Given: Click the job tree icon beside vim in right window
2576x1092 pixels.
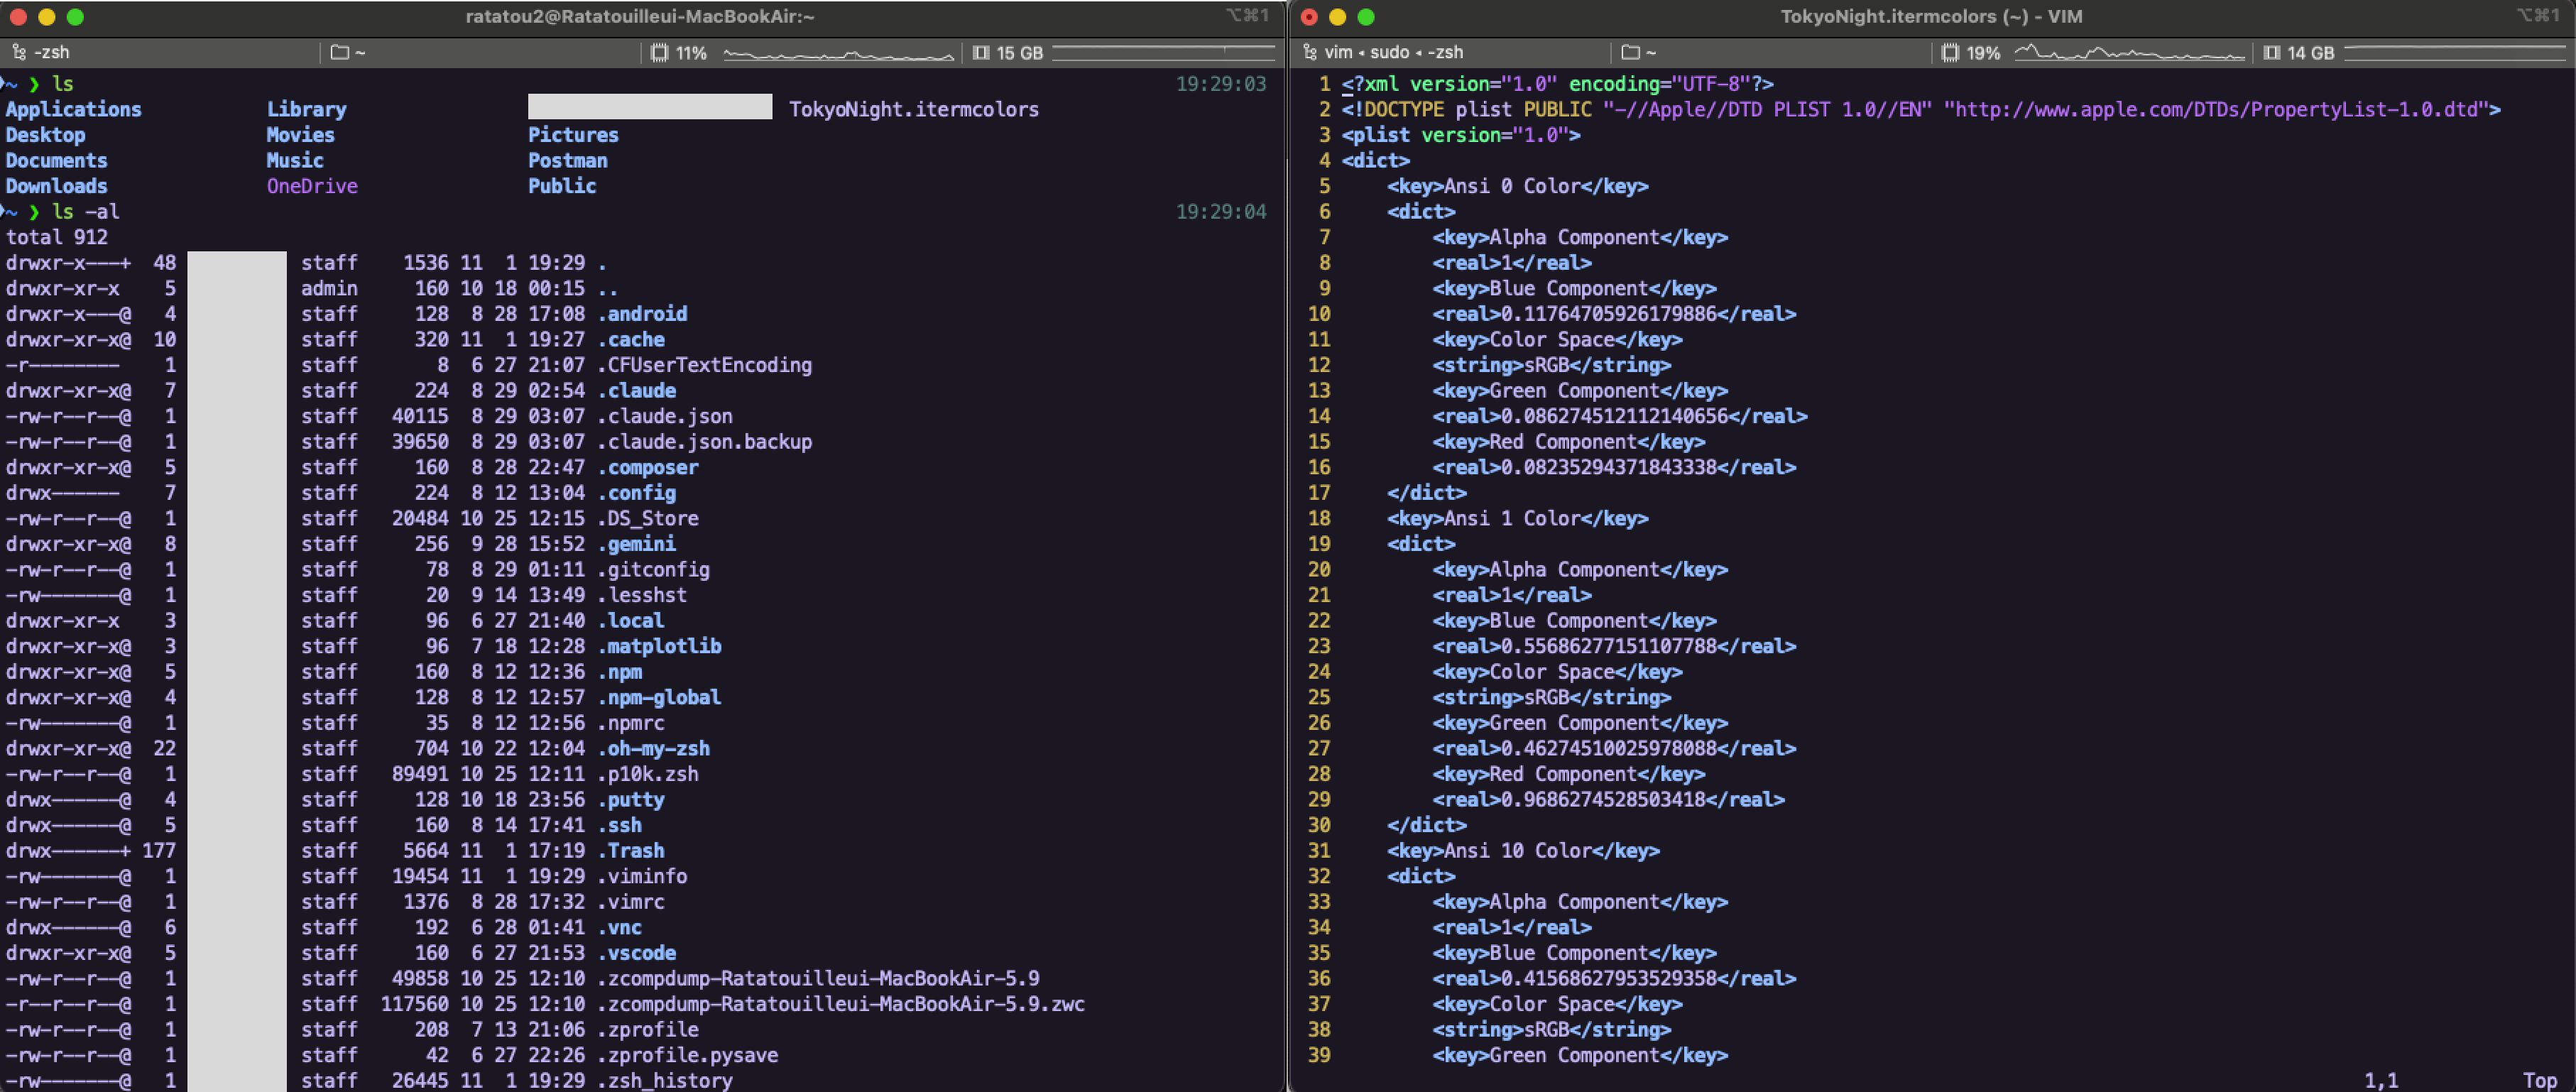Looking at the screenshot, I should [x=1310, y=52].
